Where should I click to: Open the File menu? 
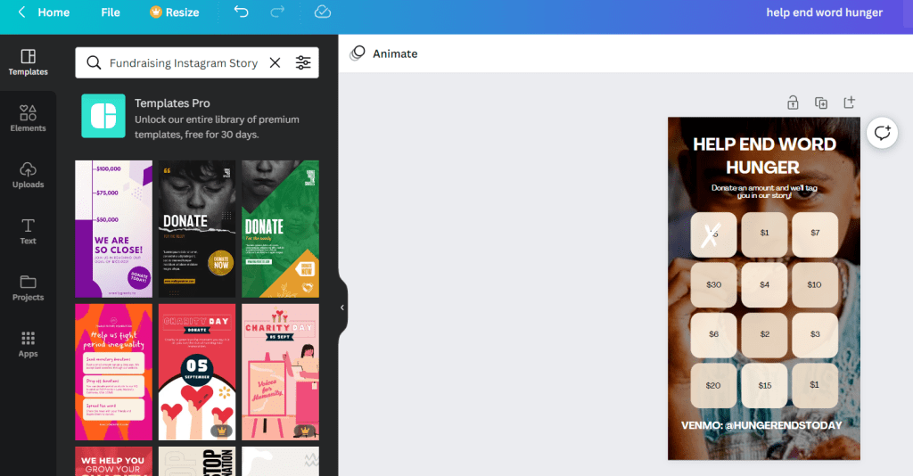click(111, 12)
